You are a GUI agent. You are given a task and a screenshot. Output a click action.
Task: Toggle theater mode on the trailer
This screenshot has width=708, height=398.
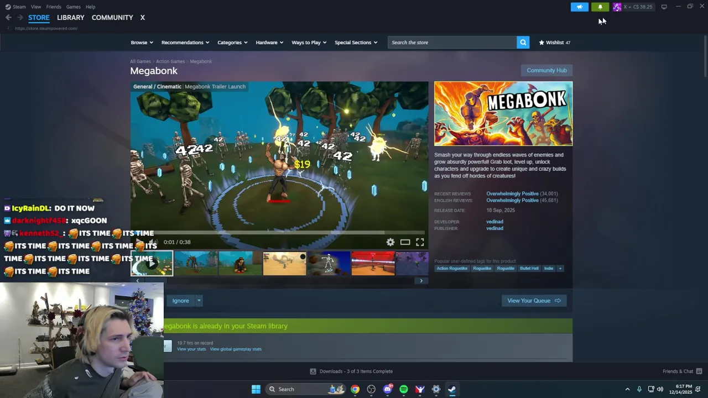(x=405, y=242)
